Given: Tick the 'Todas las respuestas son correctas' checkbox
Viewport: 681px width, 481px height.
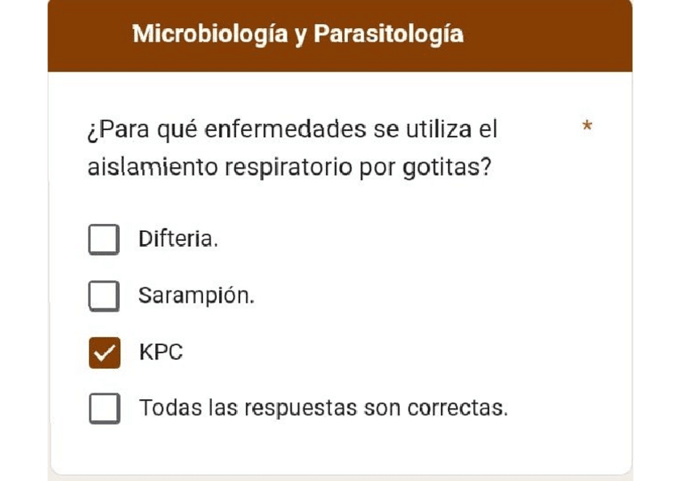Looking at the screenshot, I should (104, 408).
